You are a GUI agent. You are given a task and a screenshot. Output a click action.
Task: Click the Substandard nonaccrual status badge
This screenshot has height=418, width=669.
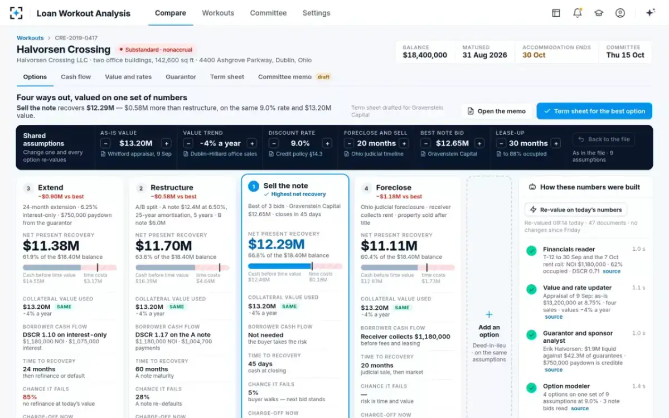tap(155, 50)
